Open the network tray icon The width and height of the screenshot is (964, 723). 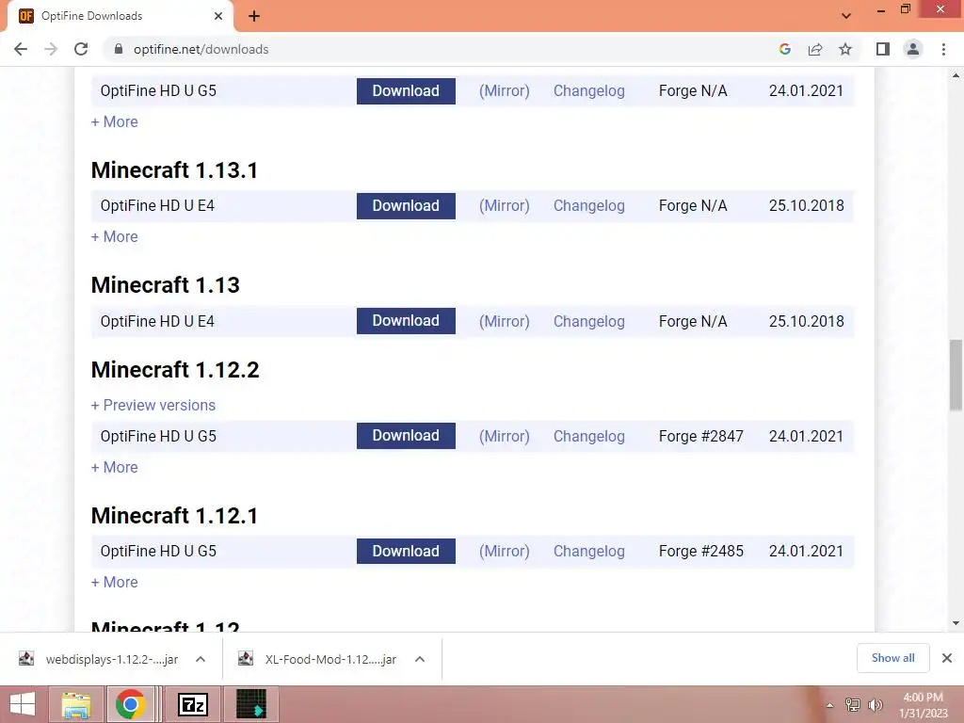click(x=853, y=705)
